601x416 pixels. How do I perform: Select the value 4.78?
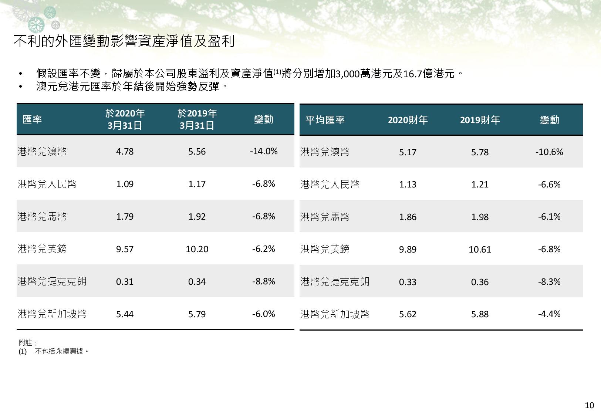click(125, 152)
